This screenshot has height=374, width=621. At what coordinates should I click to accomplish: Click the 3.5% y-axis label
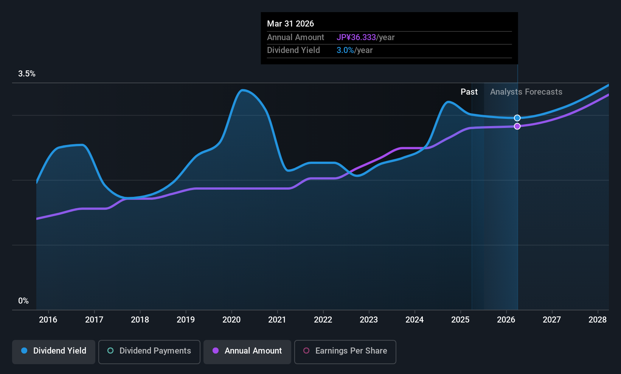27,74
